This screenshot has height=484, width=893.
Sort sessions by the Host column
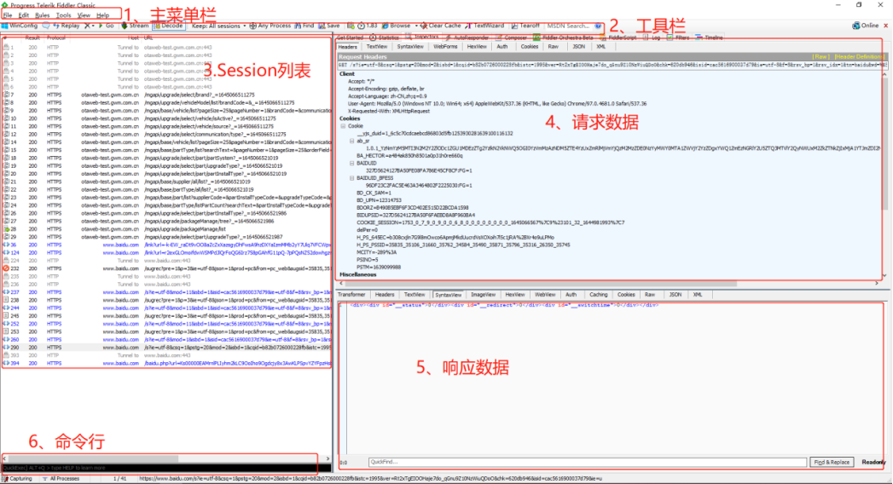[133, 38]
